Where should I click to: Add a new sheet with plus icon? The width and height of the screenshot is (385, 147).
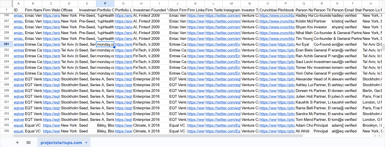(17, 143)
